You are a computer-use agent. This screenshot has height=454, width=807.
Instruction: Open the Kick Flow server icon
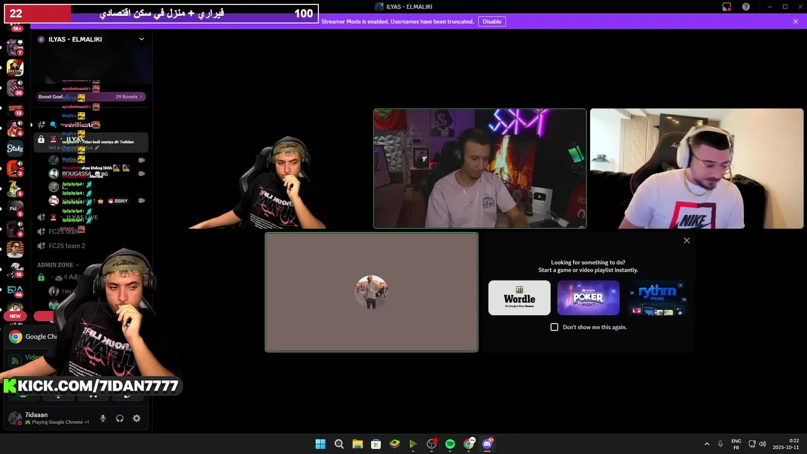pyautogui.click(x=15, y=67)
